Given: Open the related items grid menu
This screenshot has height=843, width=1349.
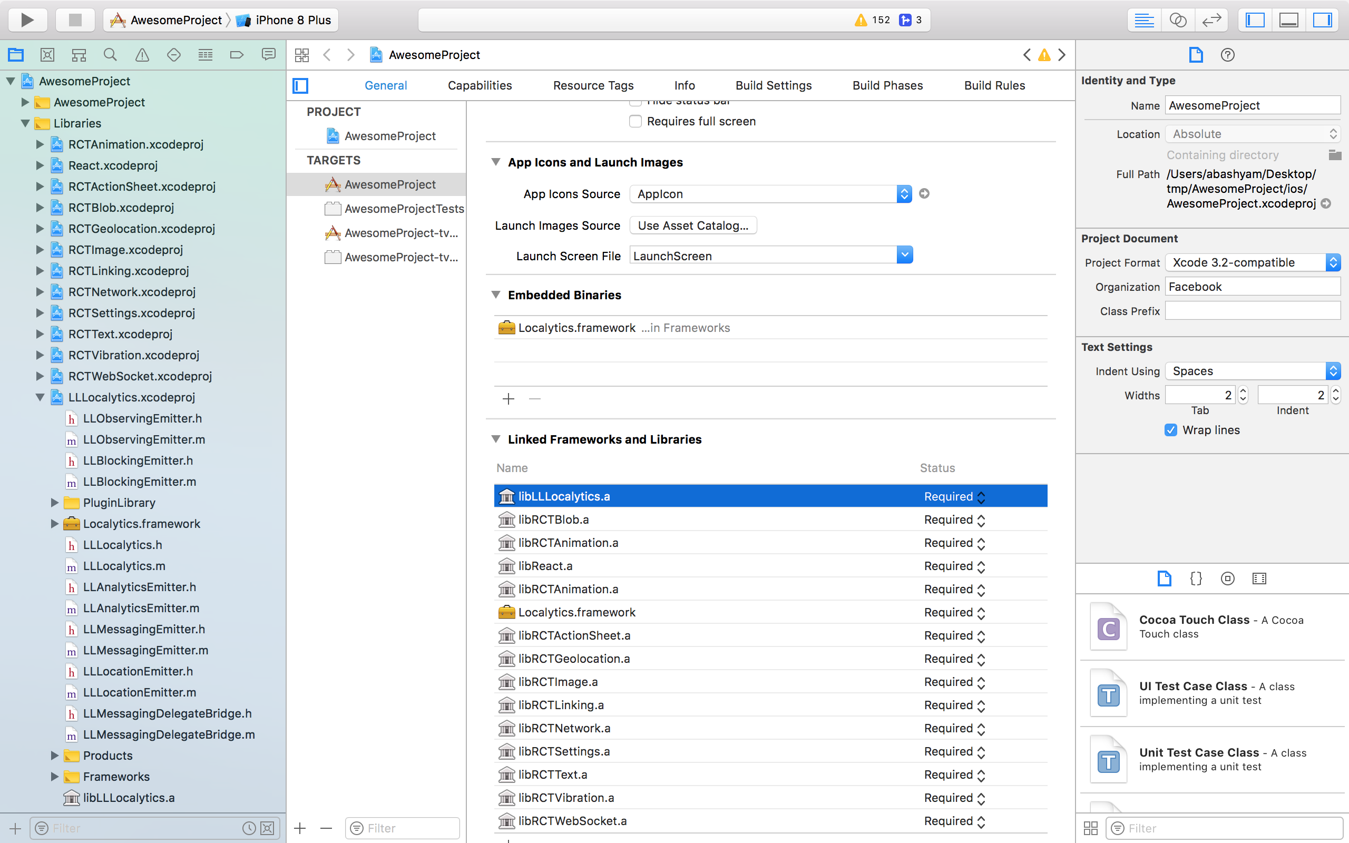Looking at the screenshot, I should pos(301,55).
